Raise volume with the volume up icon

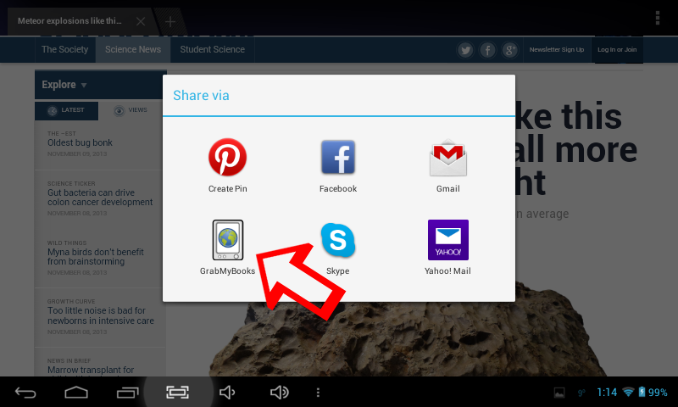(280, 393)
